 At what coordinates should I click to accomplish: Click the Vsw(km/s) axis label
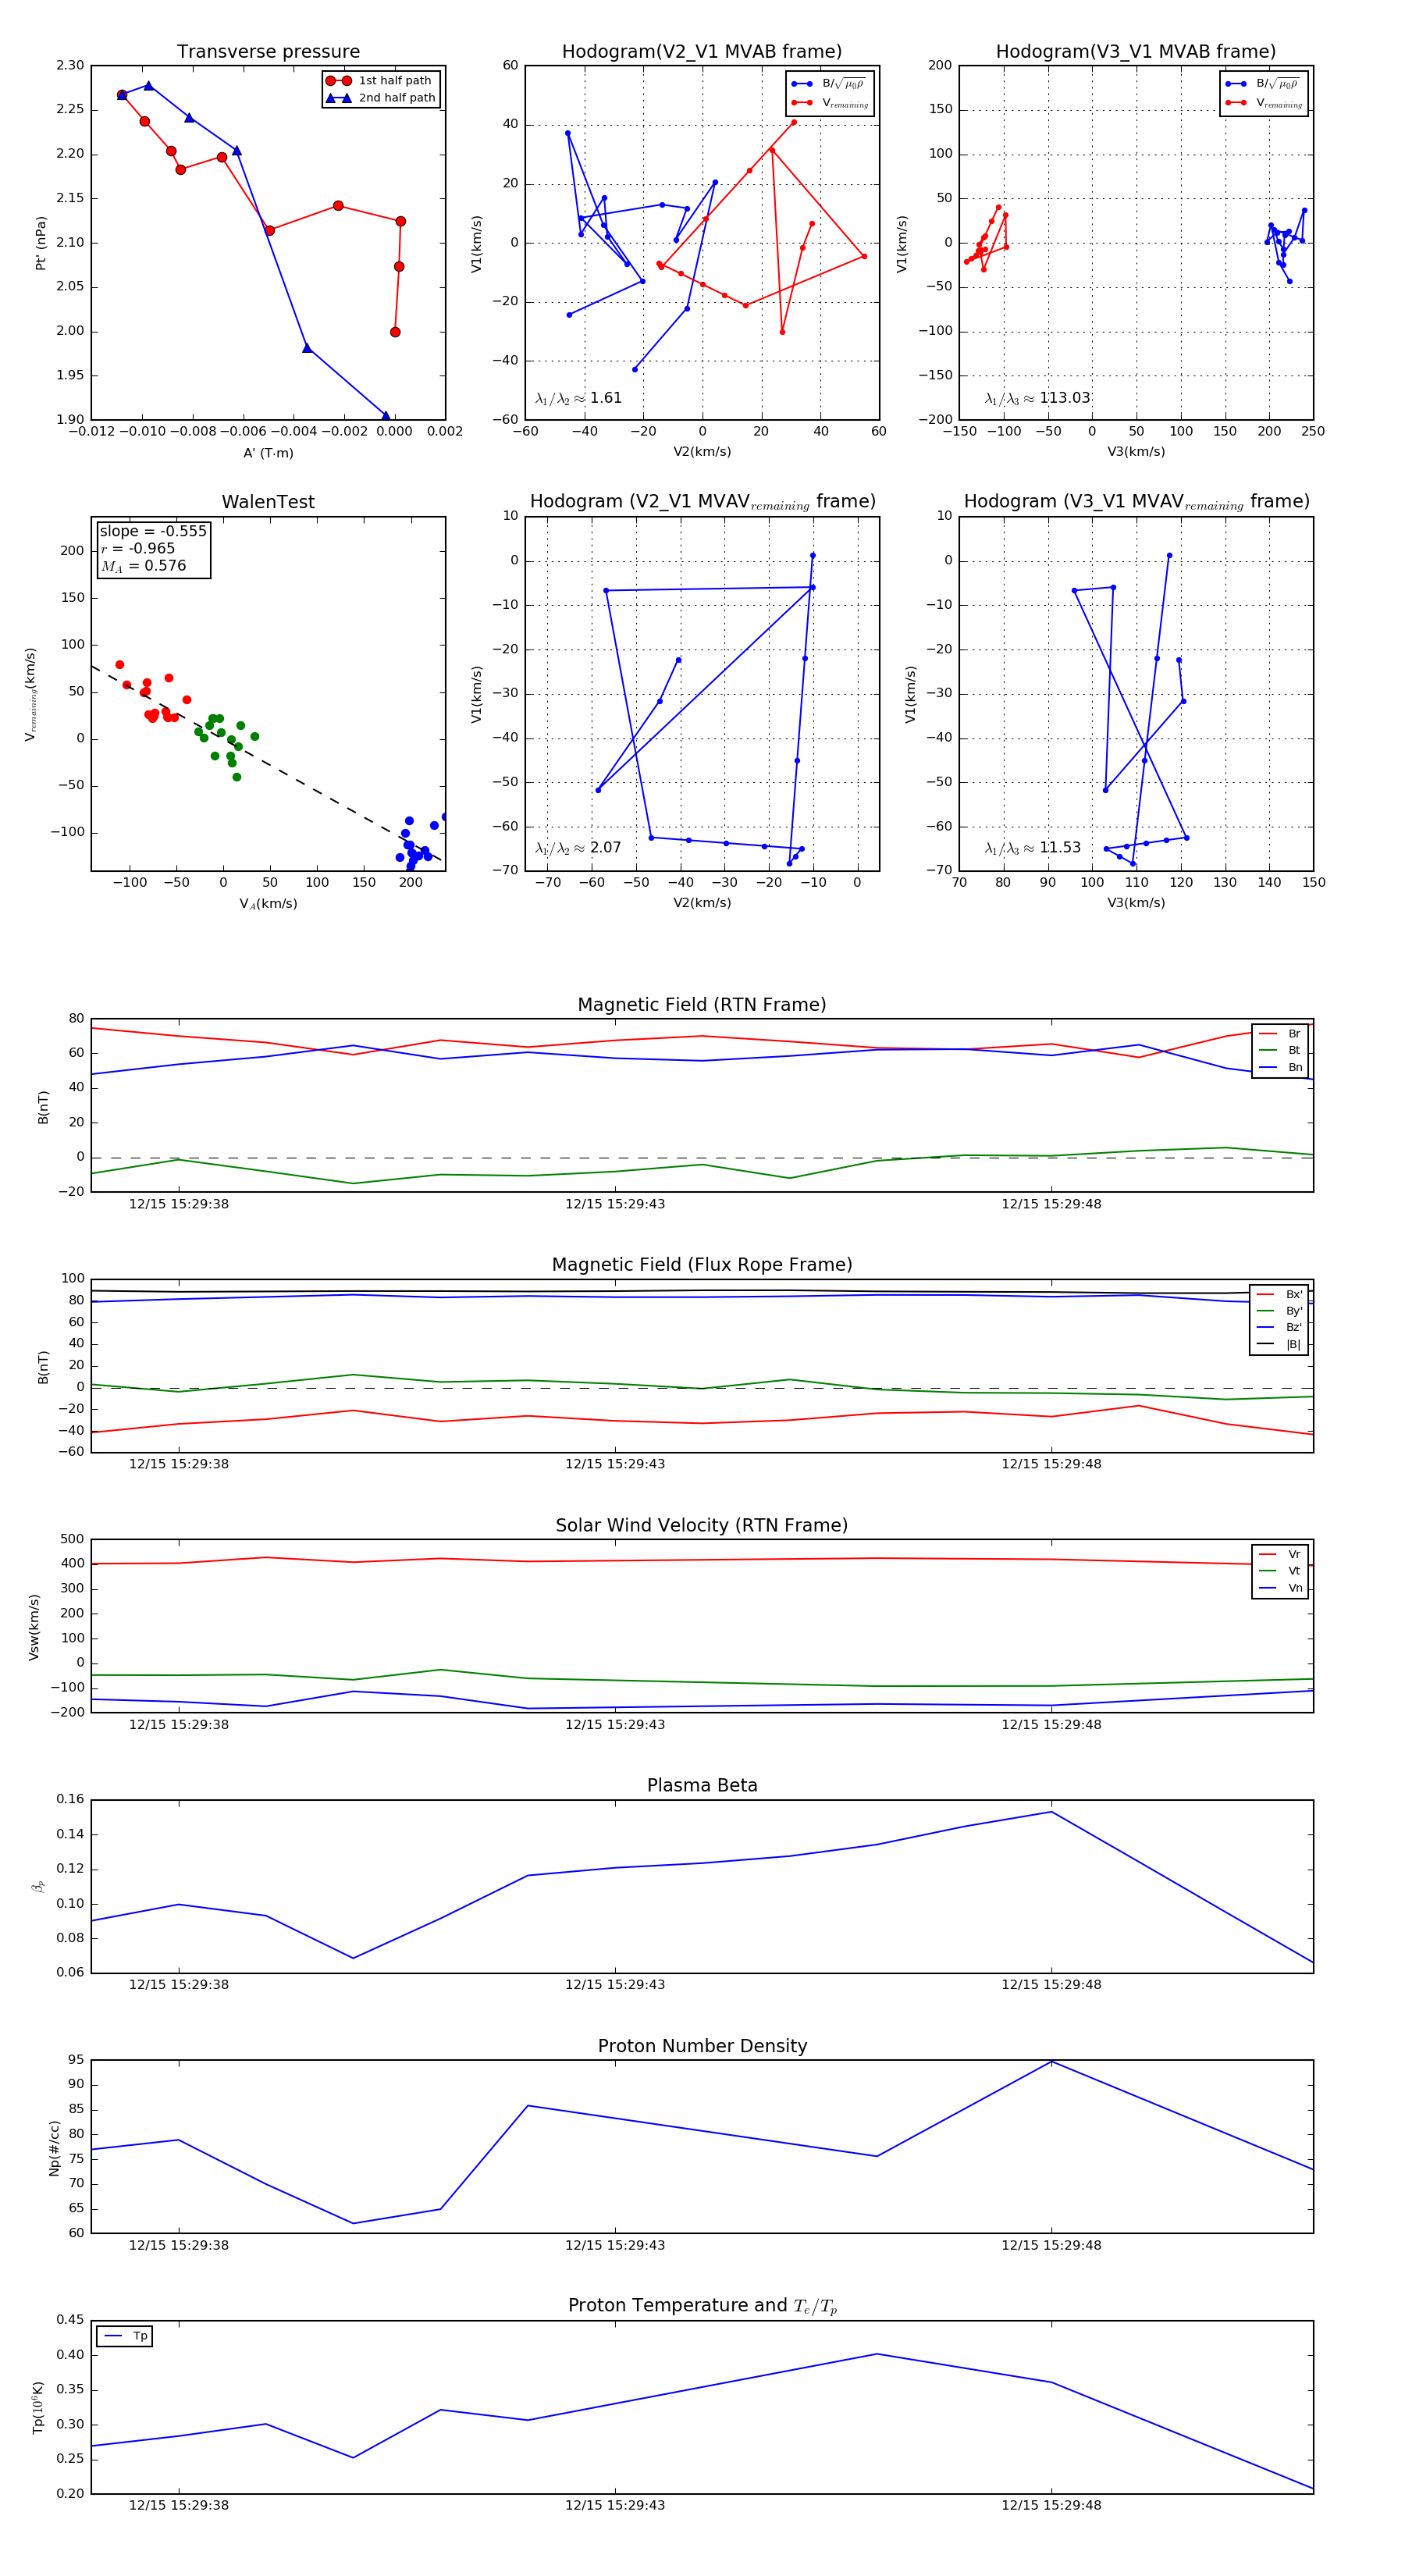point(33,1627)
